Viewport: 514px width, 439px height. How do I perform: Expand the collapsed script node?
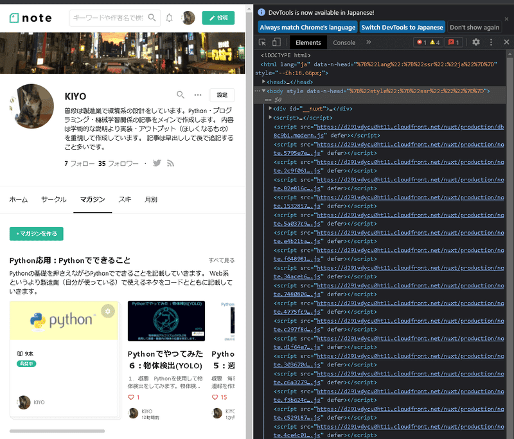coord(270,118)
